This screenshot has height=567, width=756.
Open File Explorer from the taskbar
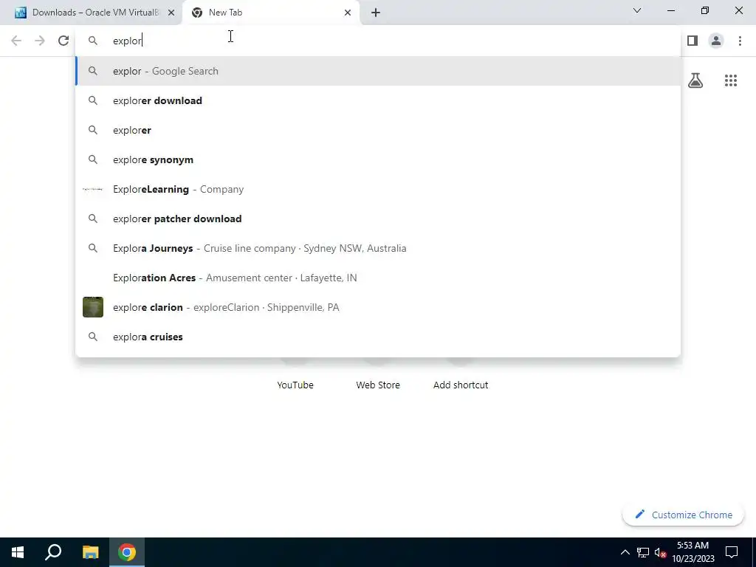point(90,552)
